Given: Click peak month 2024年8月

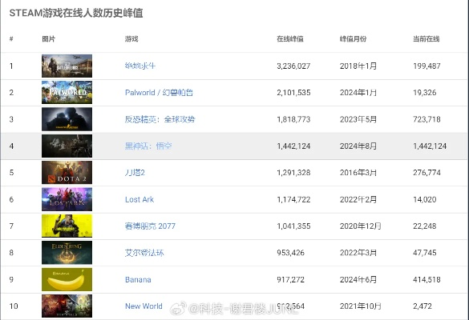Looking at the screenshot, I should pos(358,146).
